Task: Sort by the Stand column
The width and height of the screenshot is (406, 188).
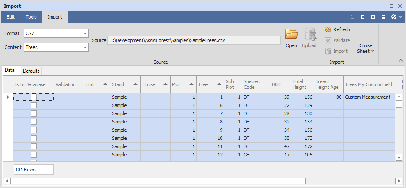Action: coord(125,84)
